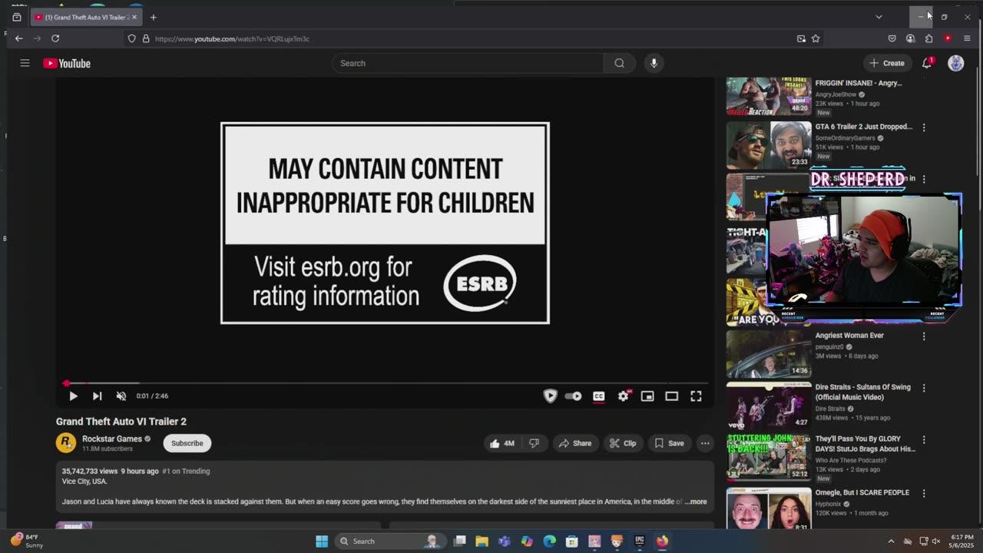This screenshot has width=983, height=553.
Task: Play the video with the play button
Action: pos(73,396)
